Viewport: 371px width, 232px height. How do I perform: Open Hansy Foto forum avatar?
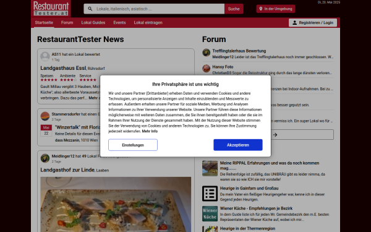coord(207,69)
